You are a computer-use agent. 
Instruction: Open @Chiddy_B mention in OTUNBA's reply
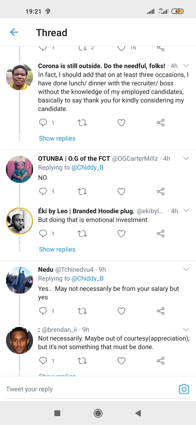[x=87, y=168]
